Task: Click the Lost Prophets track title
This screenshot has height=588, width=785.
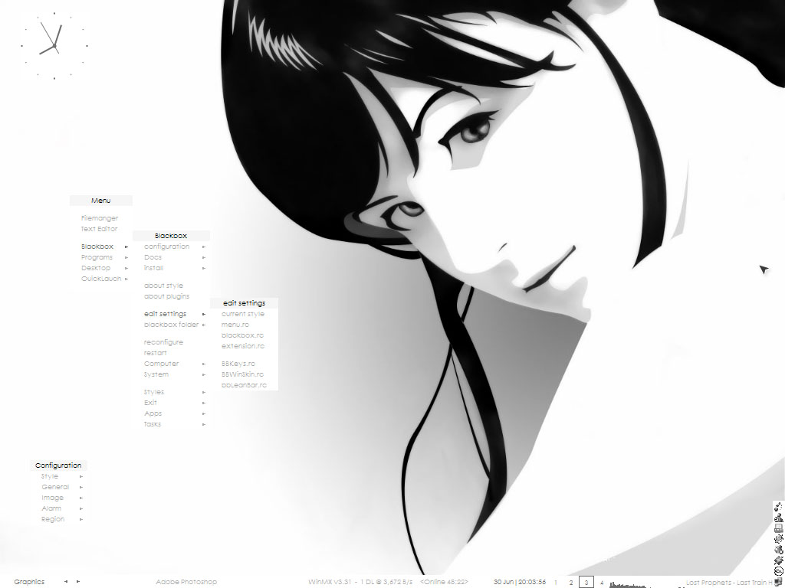Action: (x=728, y=583)
